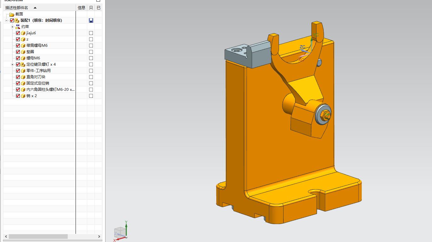
Task: Sort by the 描述性部件名 column header
Action: (40, 8)
